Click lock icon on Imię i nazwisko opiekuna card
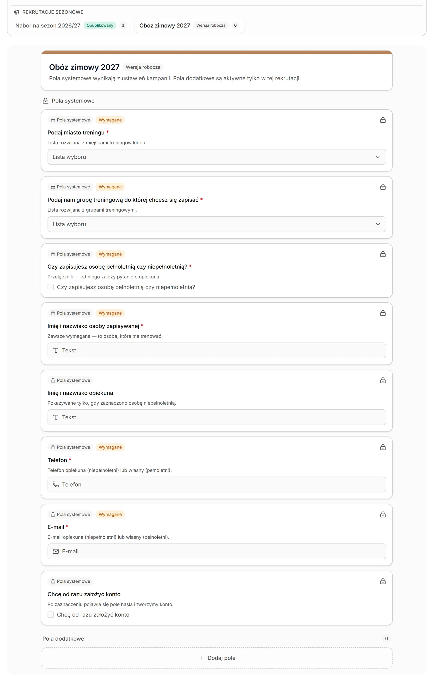This screenshot has height=687, width=436. (x=383, y=380)
